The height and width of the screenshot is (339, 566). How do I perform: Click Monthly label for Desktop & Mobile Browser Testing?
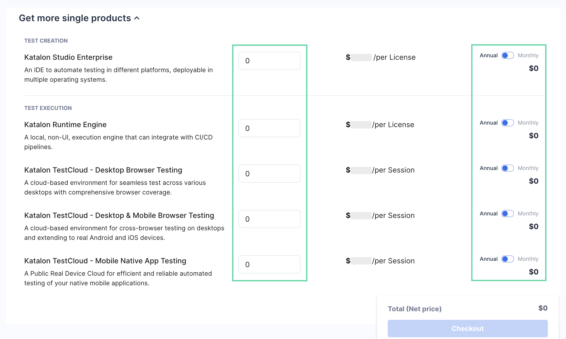[x=528, y=214]
